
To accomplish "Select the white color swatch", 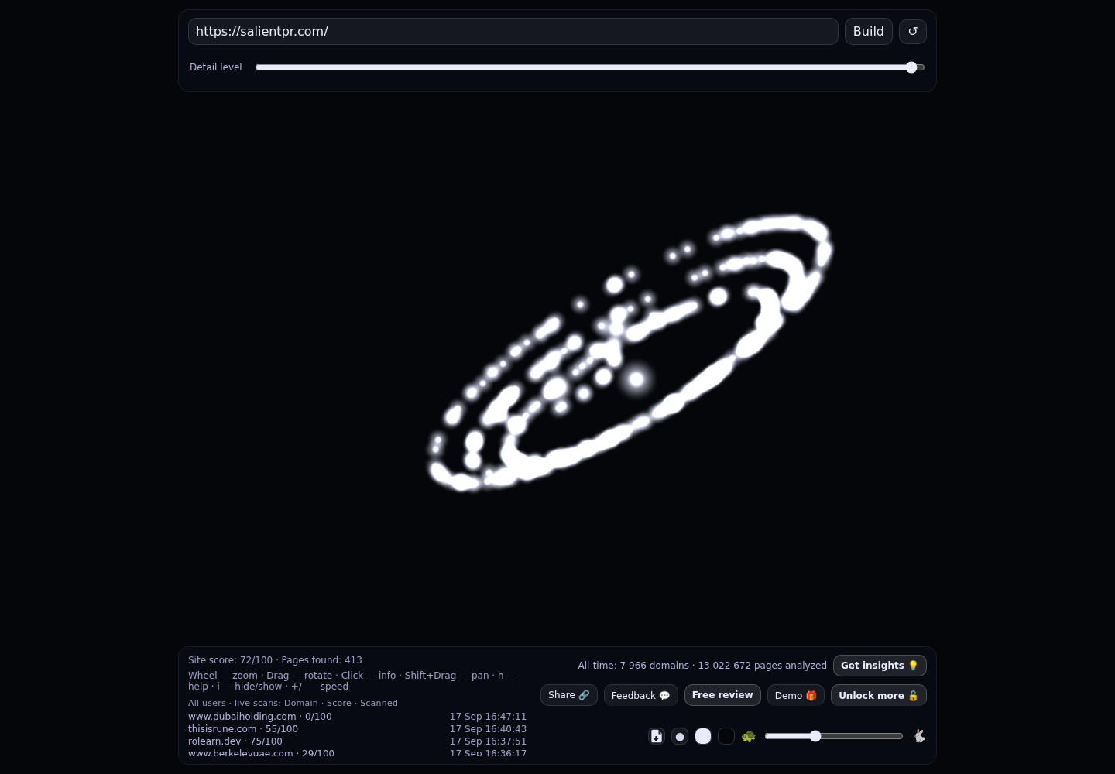I will [703, 736].
